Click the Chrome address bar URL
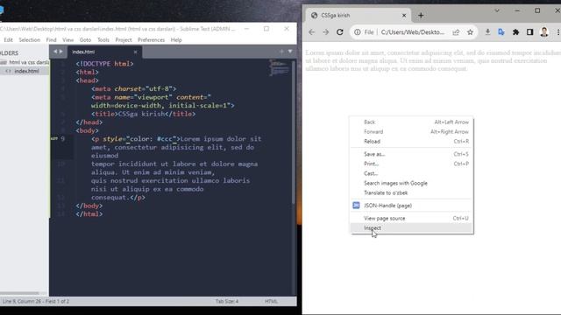561x315 pixels. point(412,32)
